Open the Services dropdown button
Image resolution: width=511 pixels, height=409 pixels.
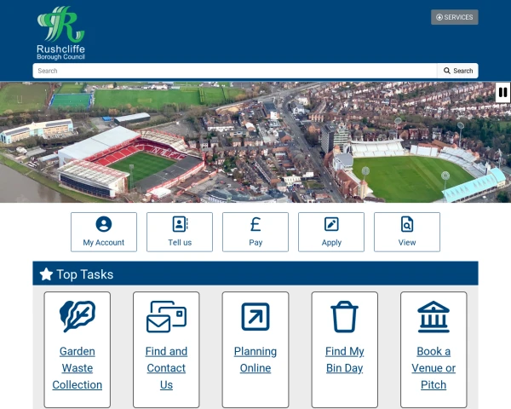click(454, 17)
